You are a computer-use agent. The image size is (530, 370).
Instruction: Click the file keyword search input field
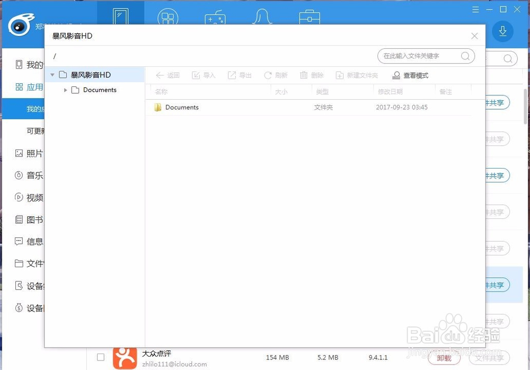(x=419, y=56)
